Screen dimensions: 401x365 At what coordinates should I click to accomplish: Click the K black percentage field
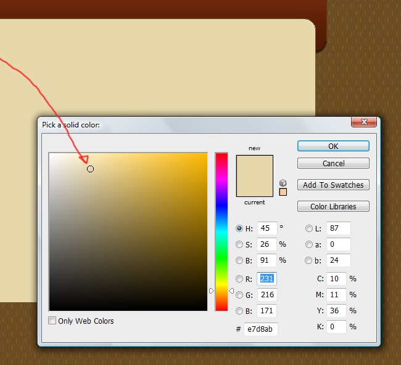pos(337,327)
